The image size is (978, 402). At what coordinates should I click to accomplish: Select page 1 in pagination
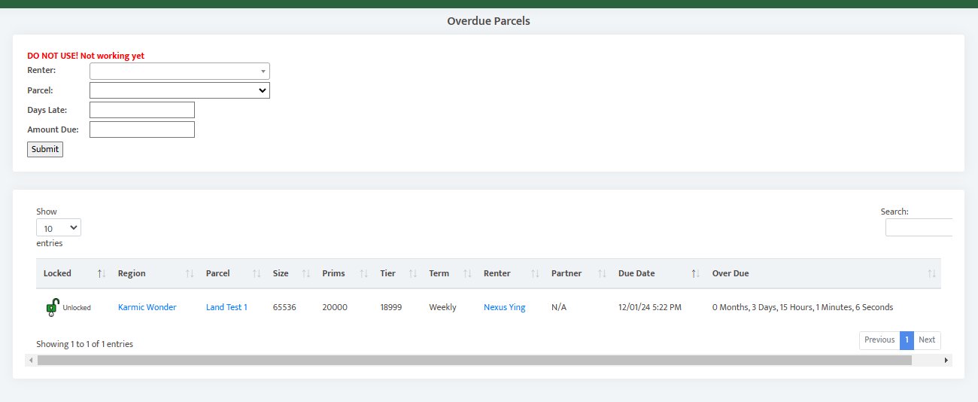(907, 340)
